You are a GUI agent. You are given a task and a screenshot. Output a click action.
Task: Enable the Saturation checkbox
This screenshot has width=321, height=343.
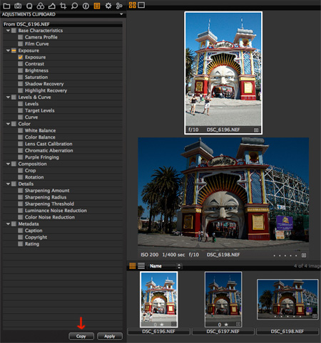point(21,77)
